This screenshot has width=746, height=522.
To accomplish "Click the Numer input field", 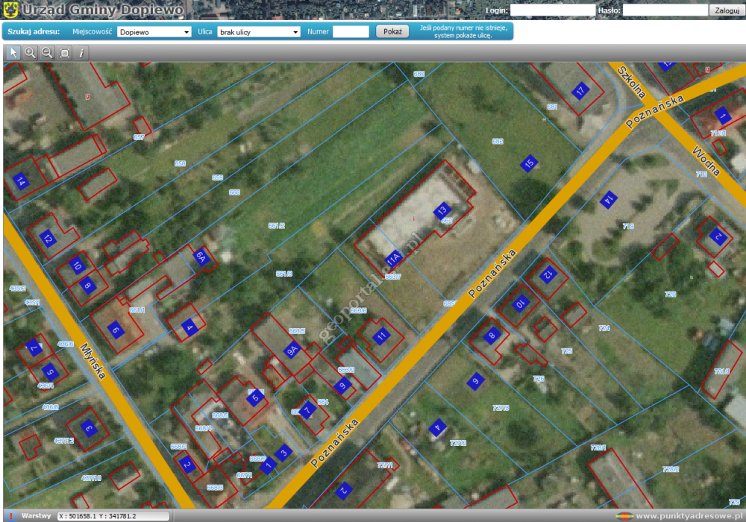I will coord(351,32).
